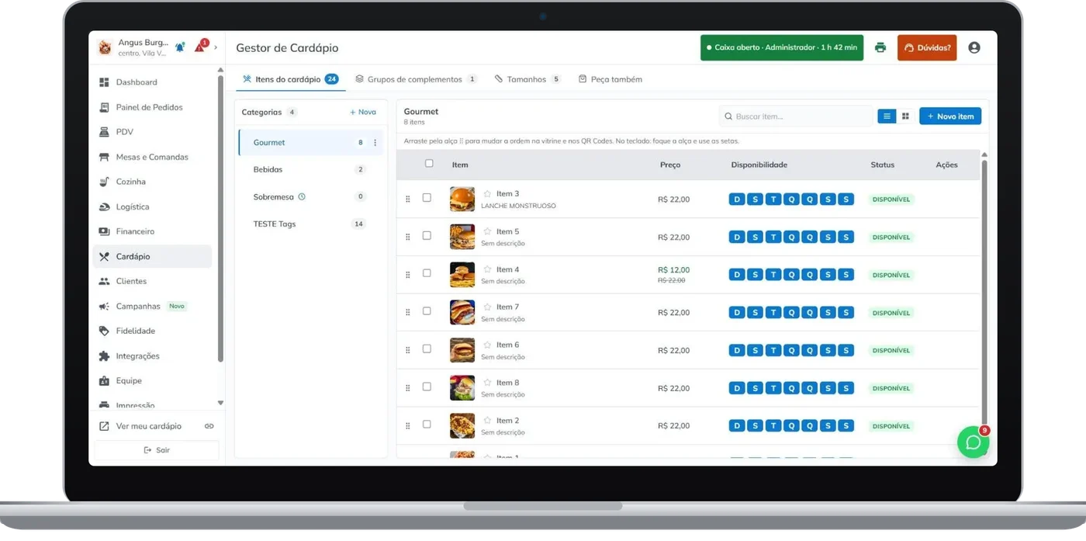Image resolution: width=1086 pixels, height=541 pixels.
Task: Open Integrações in the sidebar
Action: (x=152, y=355)
